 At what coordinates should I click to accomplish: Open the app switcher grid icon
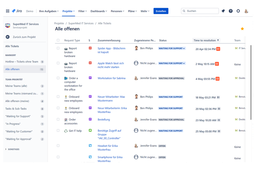point(8,11)
